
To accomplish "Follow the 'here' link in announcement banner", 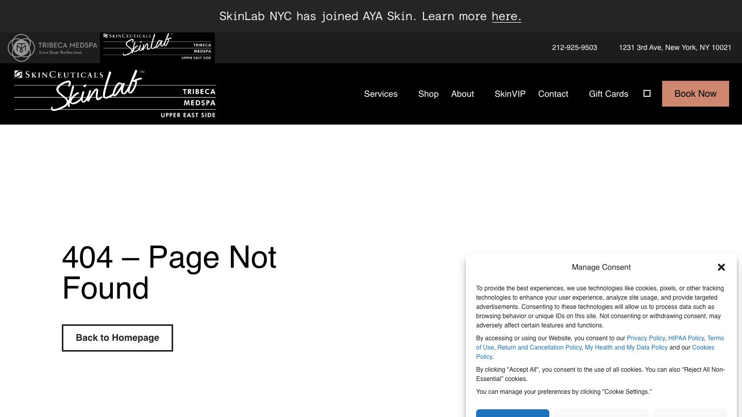I will tap(506, 16).
